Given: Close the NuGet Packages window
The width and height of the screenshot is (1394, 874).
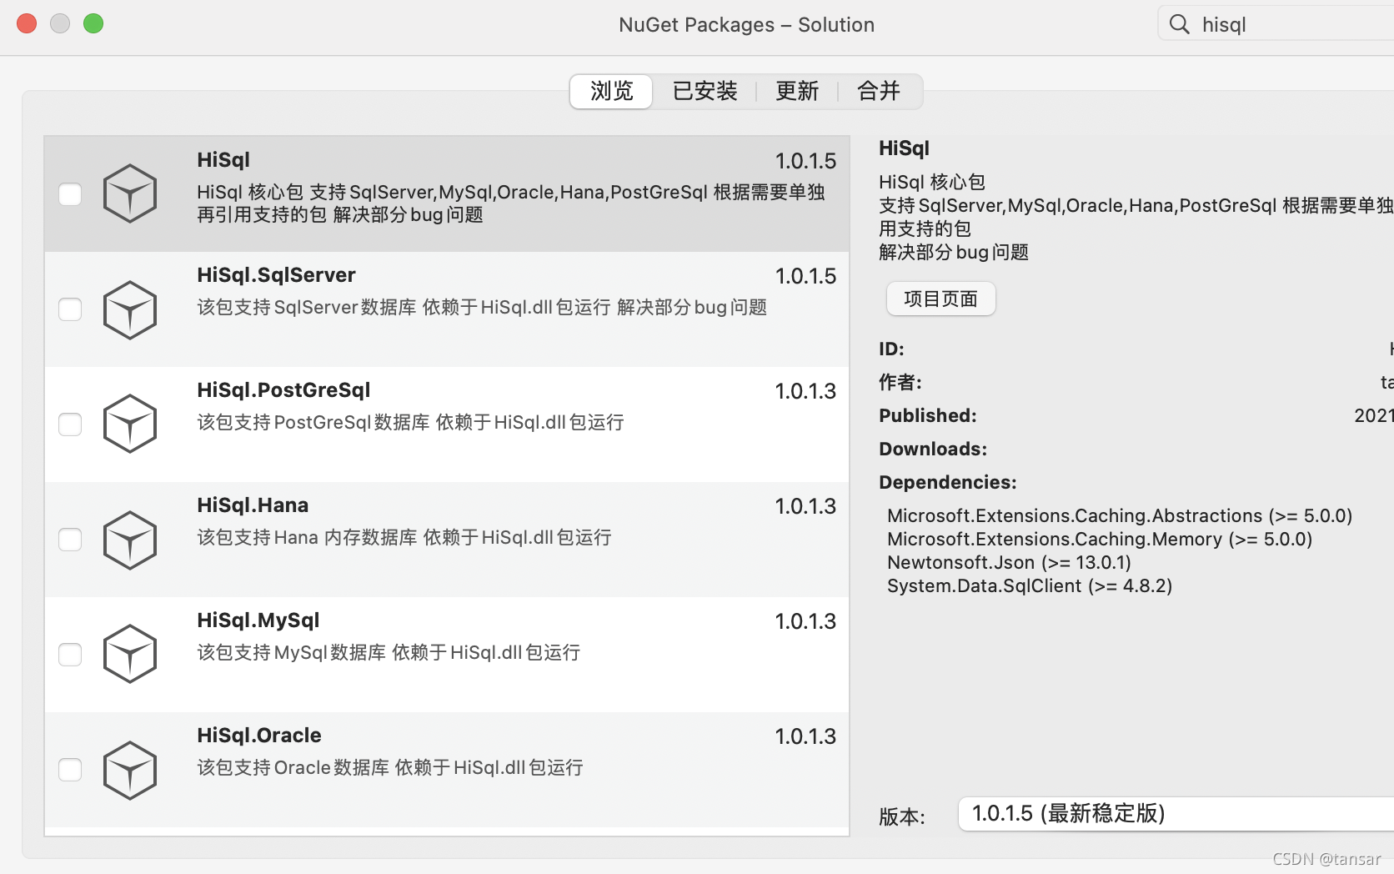Looking at the screenshot, I should point(27,23).
